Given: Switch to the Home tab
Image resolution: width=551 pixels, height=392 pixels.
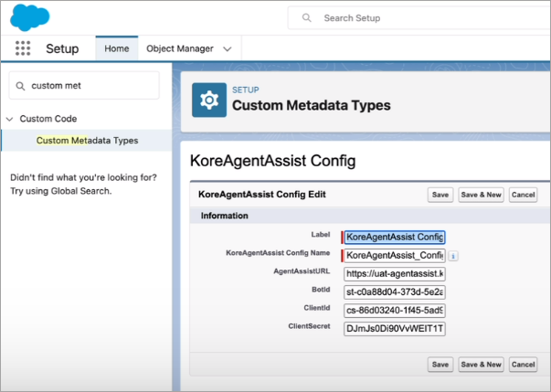Looking at the screenshot, I should [x=117, y=48].
